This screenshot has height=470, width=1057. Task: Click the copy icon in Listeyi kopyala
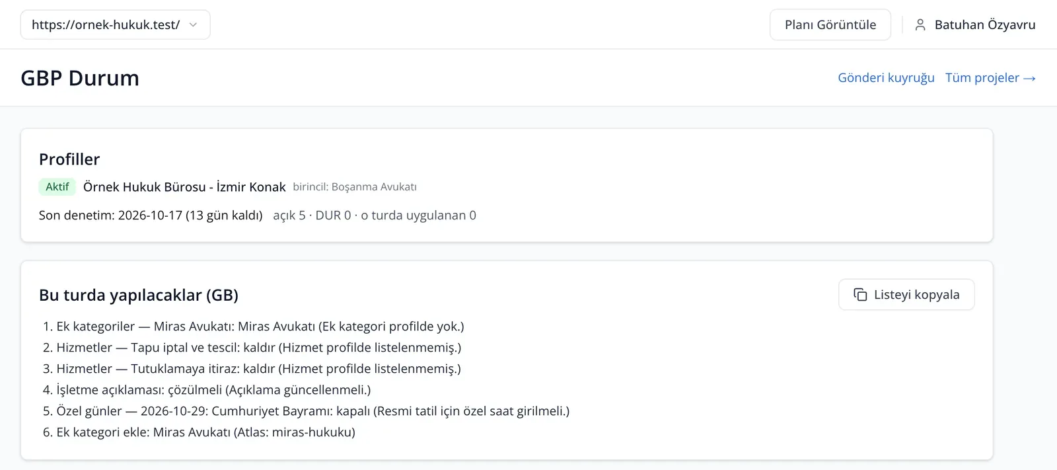(860, 294)
